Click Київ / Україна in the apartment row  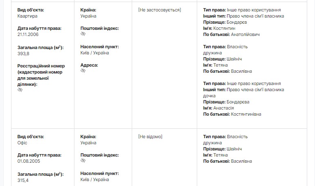point(94,53)
